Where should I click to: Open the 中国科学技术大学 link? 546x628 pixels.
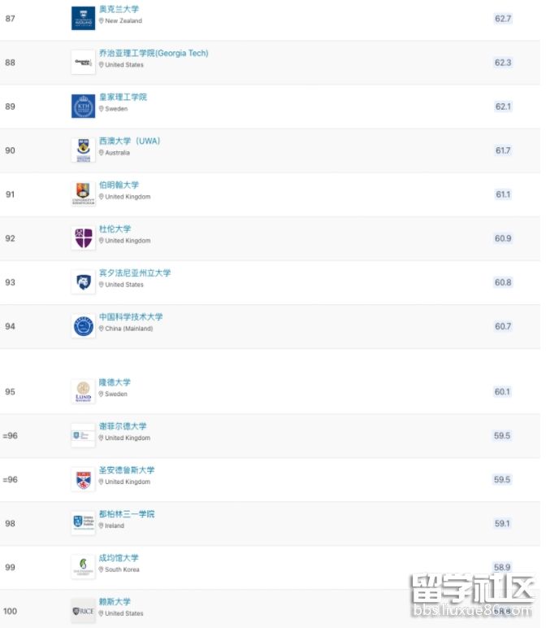point(131,317)
